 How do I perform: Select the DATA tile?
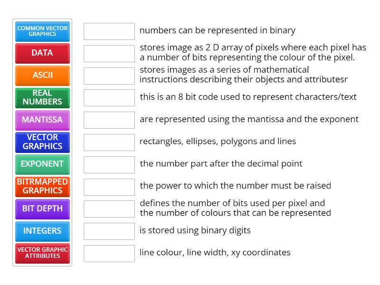coord(42,53)
